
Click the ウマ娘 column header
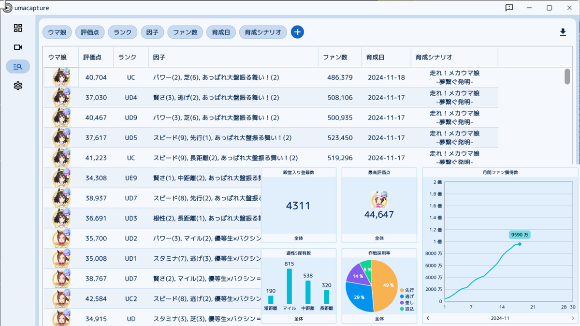(61, 57)
